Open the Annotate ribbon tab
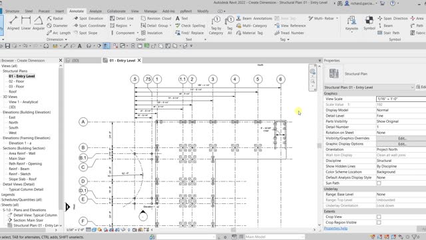The width and height of the screenshot is (426, 240). 77,11
